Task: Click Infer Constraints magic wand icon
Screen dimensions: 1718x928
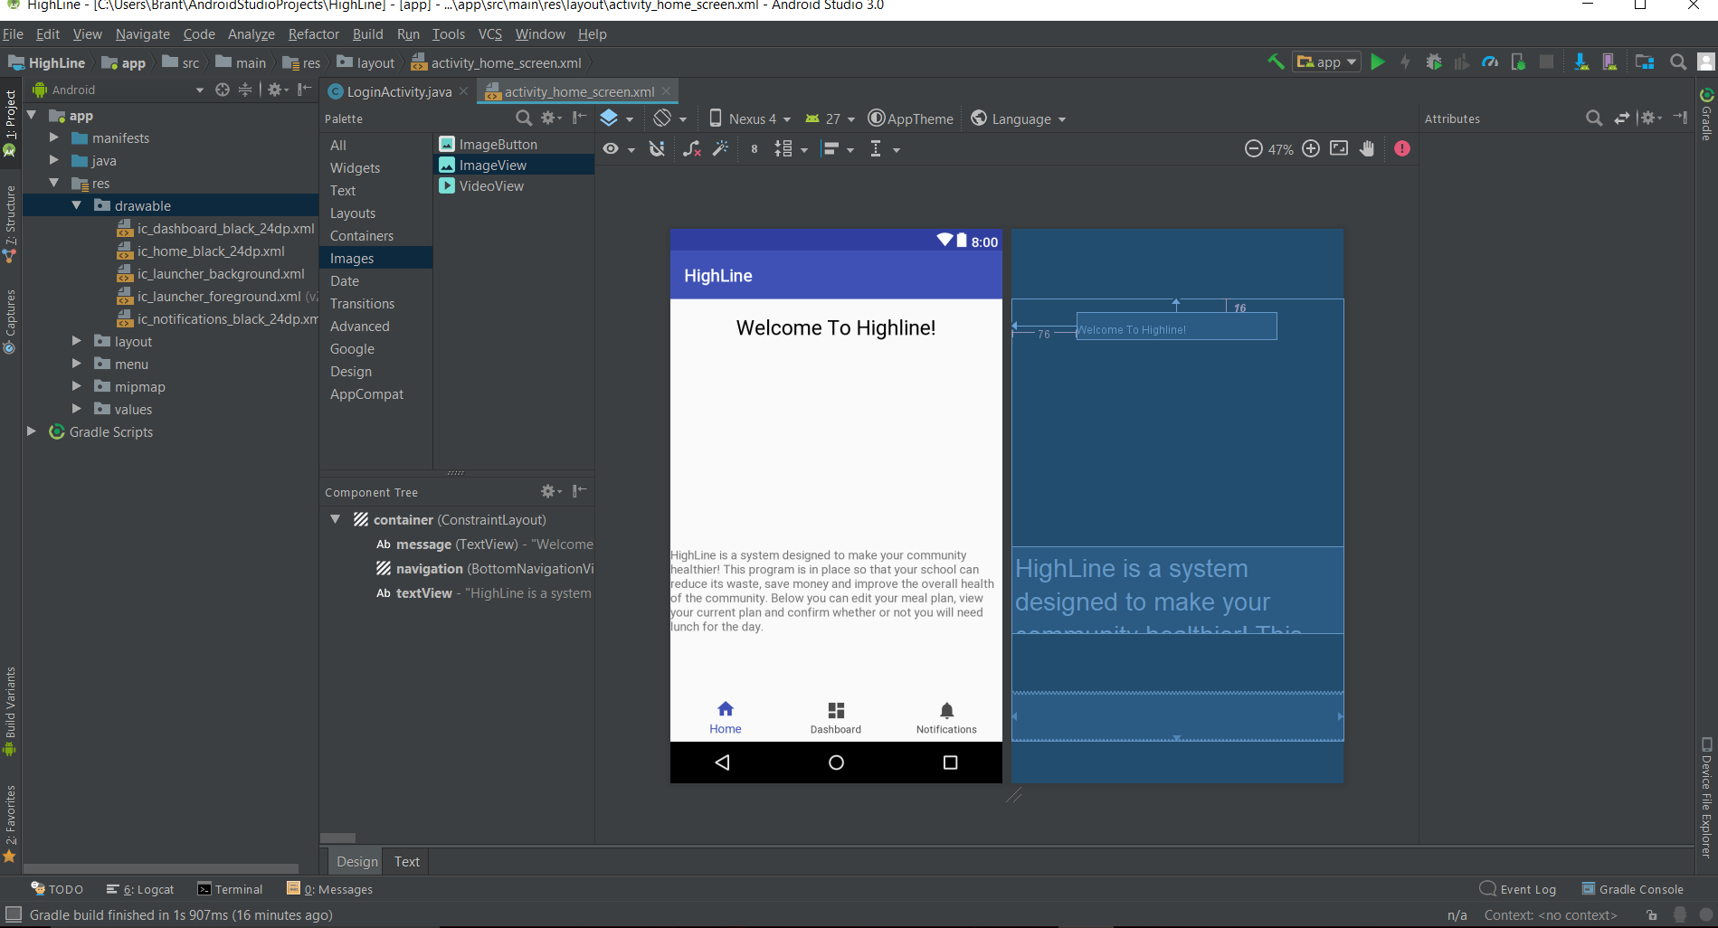Action: coord(720,149)
